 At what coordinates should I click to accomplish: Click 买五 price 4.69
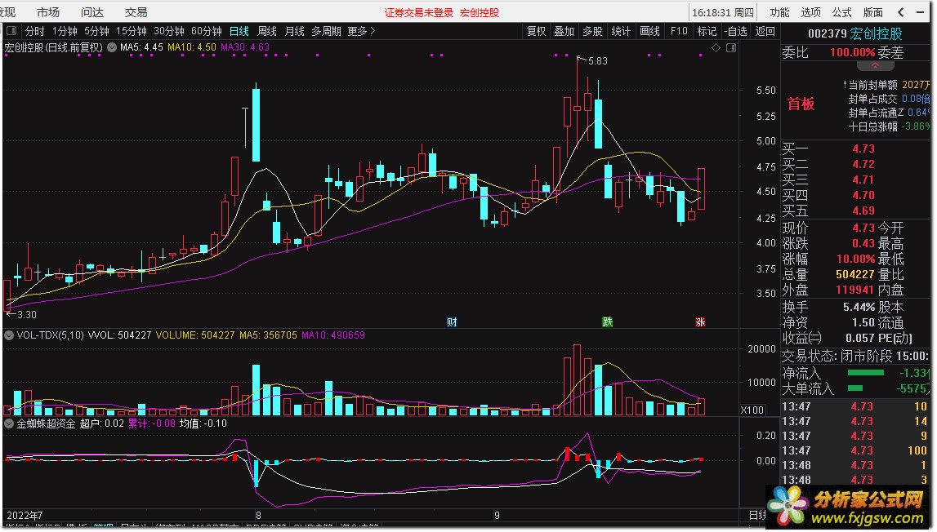tap(863, 211)
